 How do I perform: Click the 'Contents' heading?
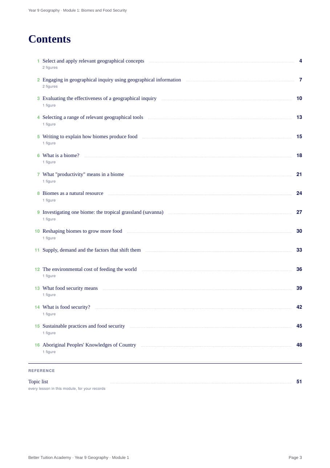tap(49, 39)
